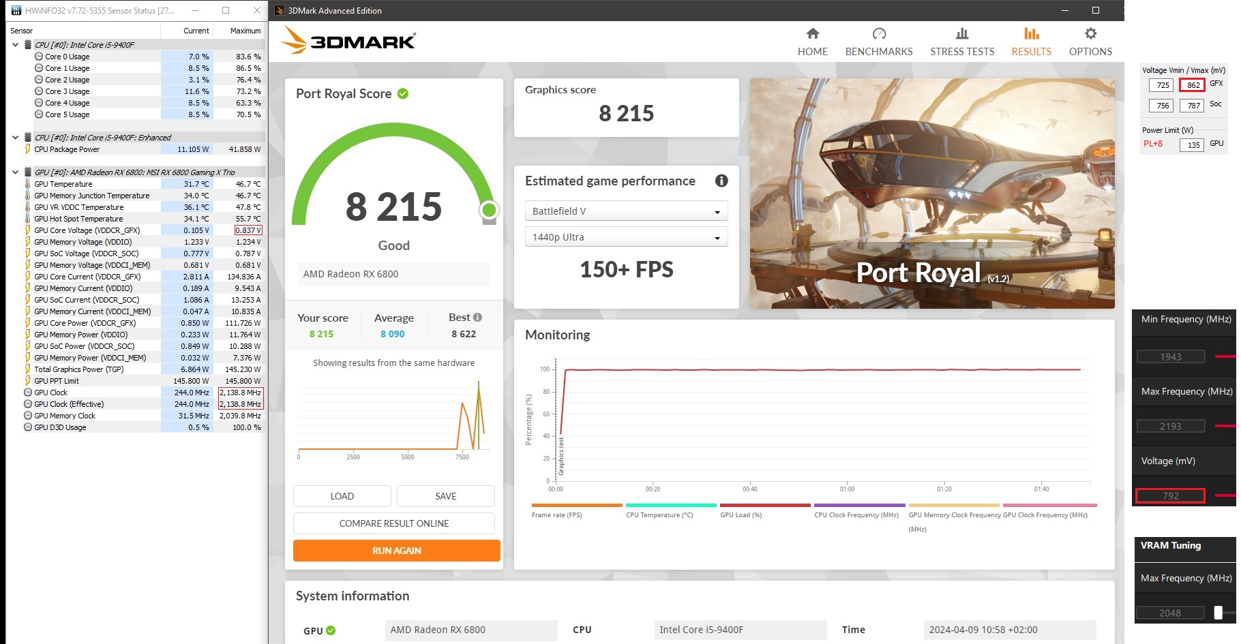Click the VRAM Max Frequency slider handle

[1218, 613]
